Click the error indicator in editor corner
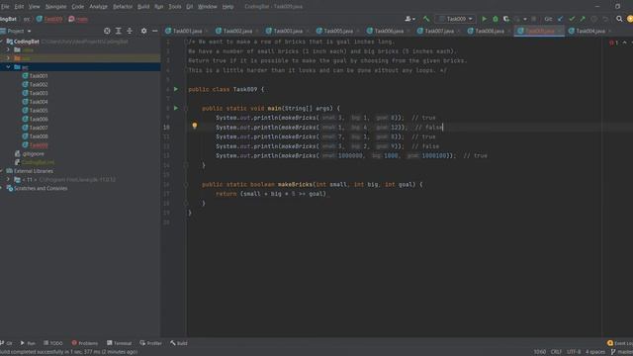The image size is (633, 356). (x=613, y=43)
